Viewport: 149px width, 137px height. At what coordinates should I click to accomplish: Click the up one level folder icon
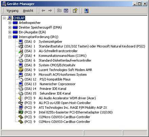click(59, 11)
